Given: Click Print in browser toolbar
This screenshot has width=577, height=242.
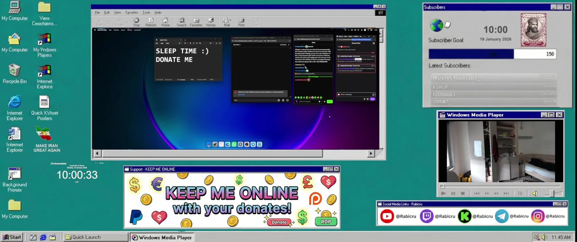Looking at the screenshot, I should coord(241,22).
